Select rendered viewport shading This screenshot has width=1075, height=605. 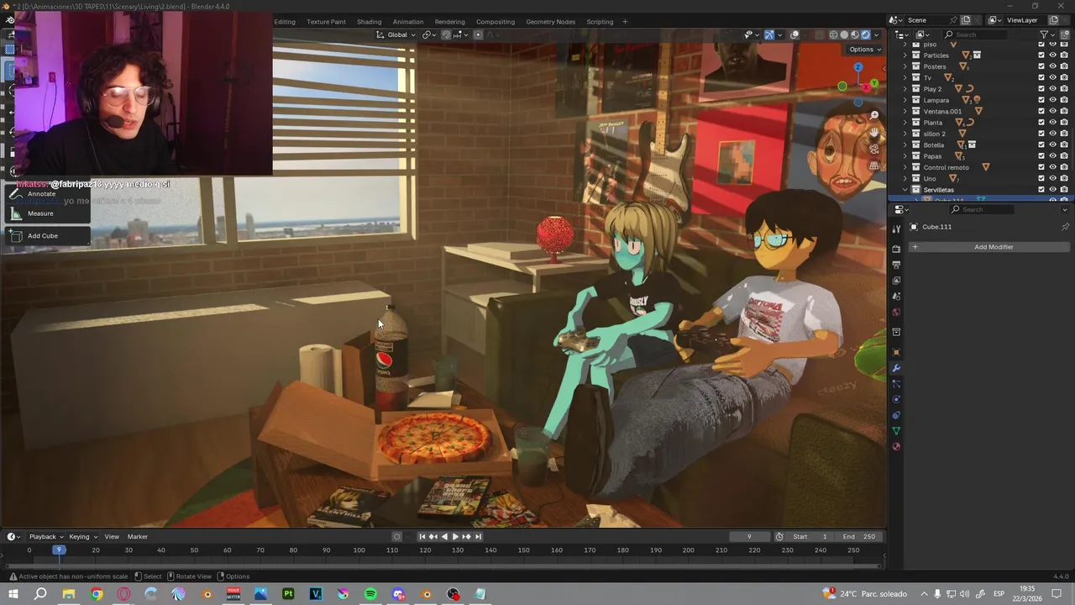pos(866,34)
